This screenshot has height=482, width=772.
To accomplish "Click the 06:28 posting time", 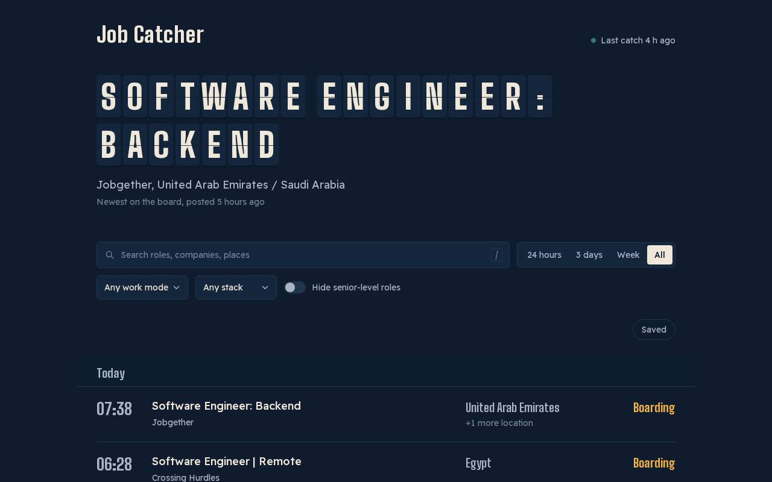I will coord(114,465).
